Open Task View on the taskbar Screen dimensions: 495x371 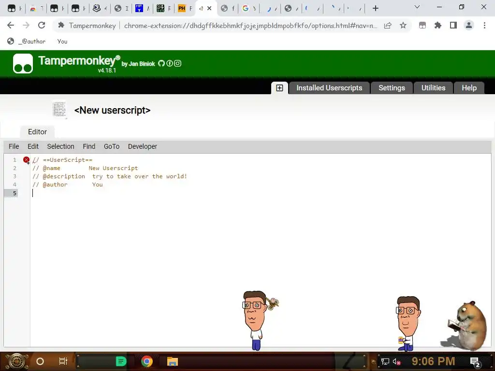pos(63,361)
